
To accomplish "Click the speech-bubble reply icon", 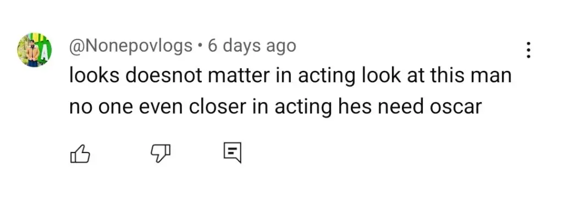I will pos(233,153).
